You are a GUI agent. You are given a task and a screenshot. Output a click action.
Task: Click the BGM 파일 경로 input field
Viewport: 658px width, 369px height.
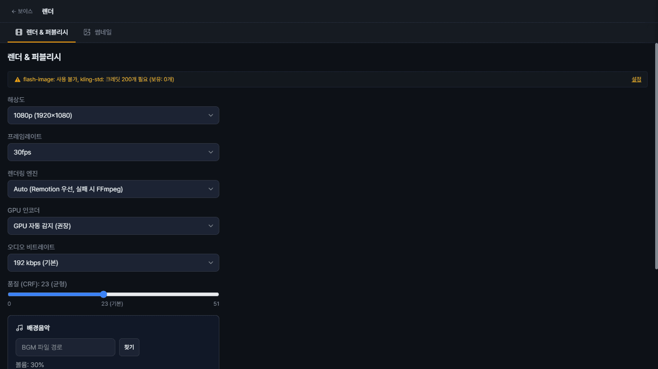tap(65, 347)
